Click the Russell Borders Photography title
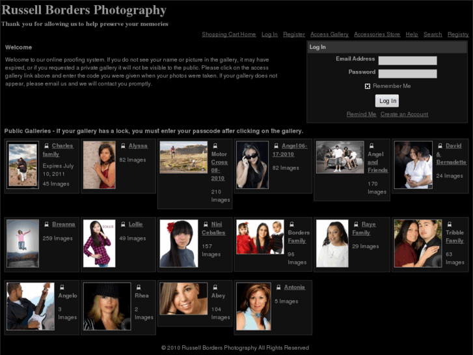This screenshot has width=473, height=355. [x=84, y=10]
